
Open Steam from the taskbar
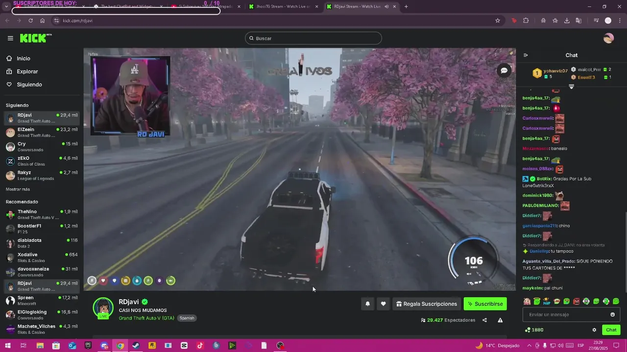[x=136, y=346]
